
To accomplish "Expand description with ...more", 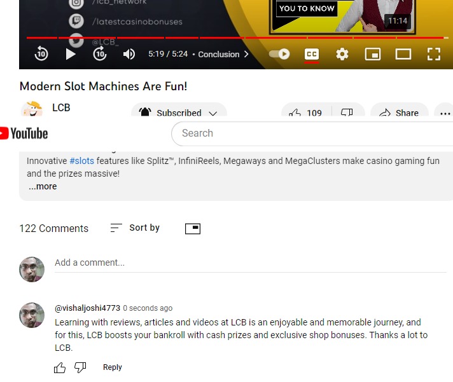I will [x=43, y=186].
